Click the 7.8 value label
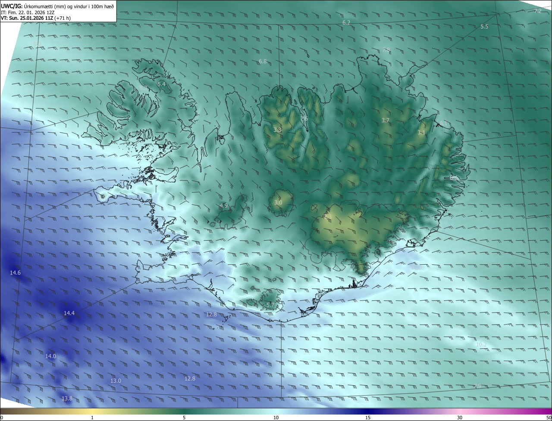 click(x=386, y=50)
